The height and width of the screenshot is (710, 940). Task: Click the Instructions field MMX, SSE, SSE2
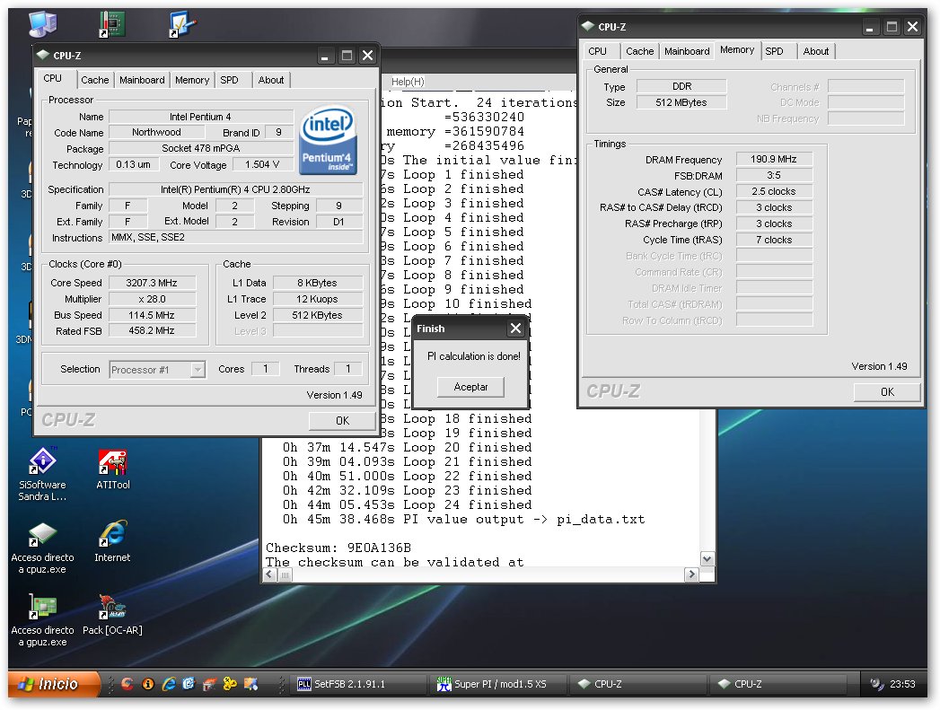pyautogui.click(x=235, y=237)
